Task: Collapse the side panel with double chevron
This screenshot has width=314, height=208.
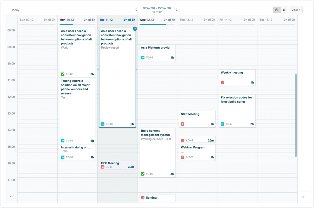Action: [303, 197]
